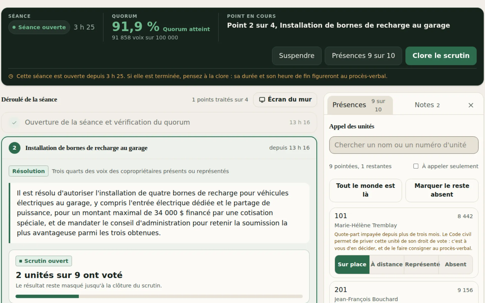Click the 91,9 % quorum value

click(136, 27)
